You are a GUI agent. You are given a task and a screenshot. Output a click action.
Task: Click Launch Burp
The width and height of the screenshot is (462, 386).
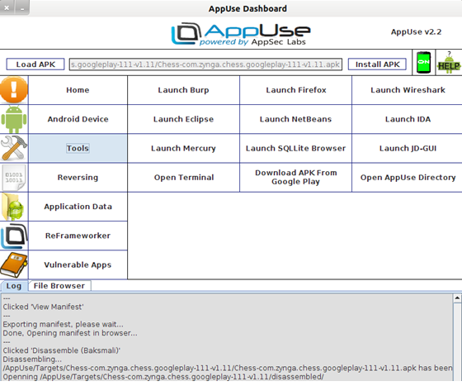coord(183,90)
